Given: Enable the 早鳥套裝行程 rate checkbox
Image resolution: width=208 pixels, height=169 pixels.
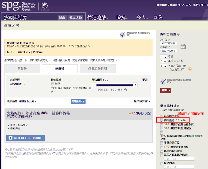Looking at the screenshot, I should (162, 142).
